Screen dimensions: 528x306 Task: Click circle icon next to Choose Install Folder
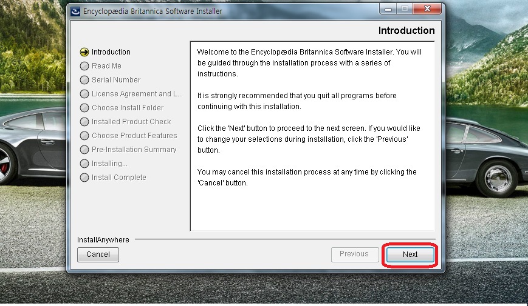(x=84, y=108)
